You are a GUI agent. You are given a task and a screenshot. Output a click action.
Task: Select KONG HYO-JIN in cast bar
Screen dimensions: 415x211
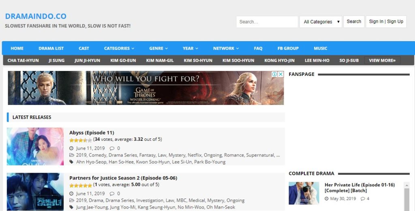[280, 61]
